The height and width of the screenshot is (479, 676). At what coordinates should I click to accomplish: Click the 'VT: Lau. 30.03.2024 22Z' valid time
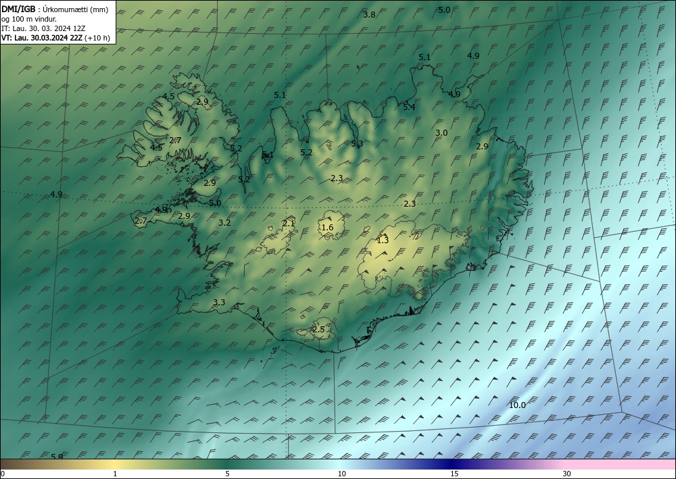[42, 38]
